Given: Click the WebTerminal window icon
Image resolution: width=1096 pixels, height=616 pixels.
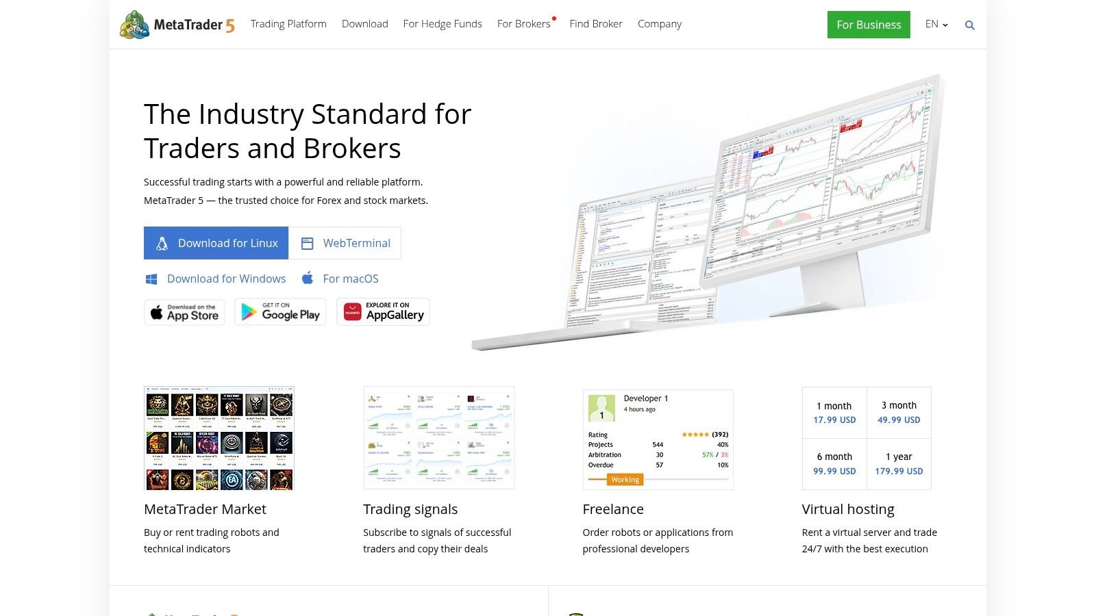Looking at the screenshot, I should pos(308,243).
